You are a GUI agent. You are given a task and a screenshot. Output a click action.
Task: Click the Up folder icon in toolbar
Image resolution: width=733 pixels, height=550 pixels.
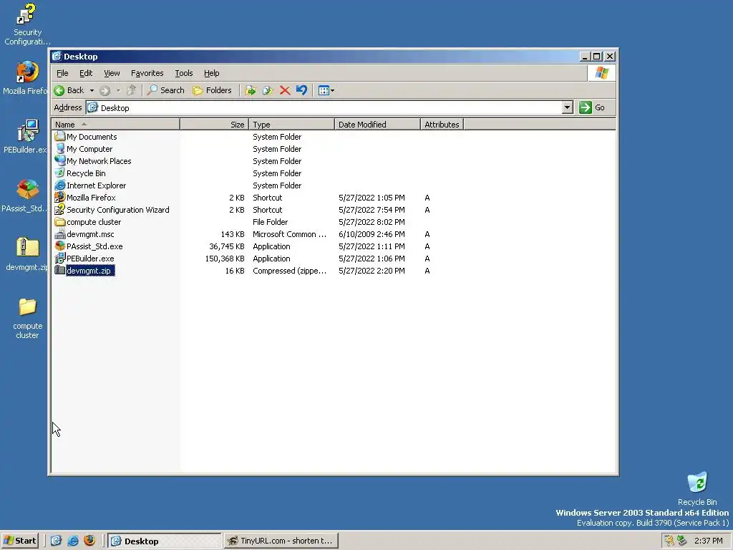[132, 90]
